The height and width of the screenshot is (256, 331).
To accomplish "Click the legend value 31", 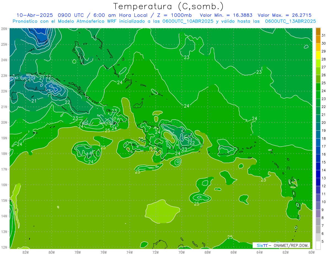I will click(x=324, y=35).
